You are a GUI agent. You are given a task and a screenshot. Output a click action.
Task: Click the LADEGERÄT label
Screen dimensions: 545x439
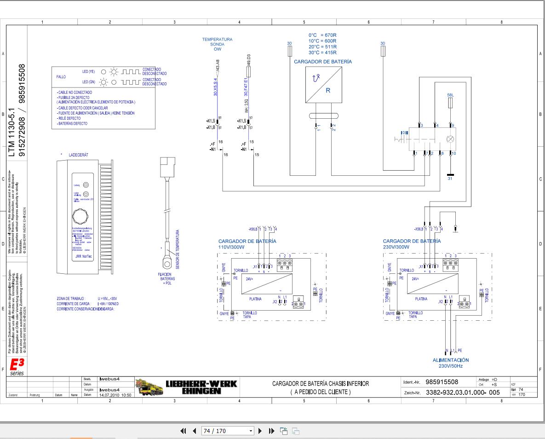(x=78, y=155)
